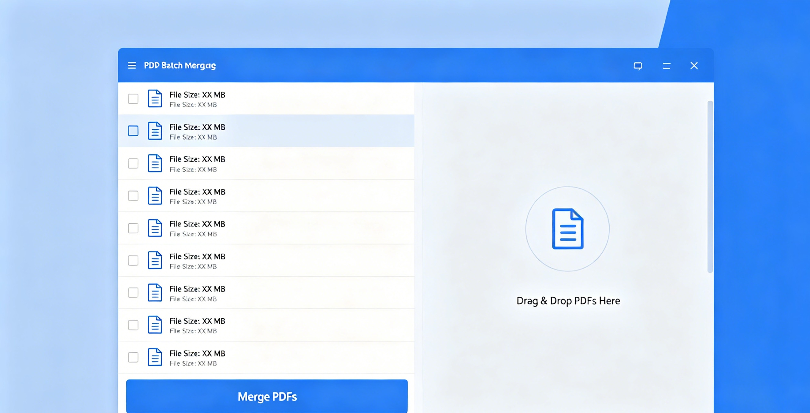The width and height of the screenshot is (810, 413).
Task: Click the screen display icon in title bar
Action: pyautogui.click(x=638, y=66)
